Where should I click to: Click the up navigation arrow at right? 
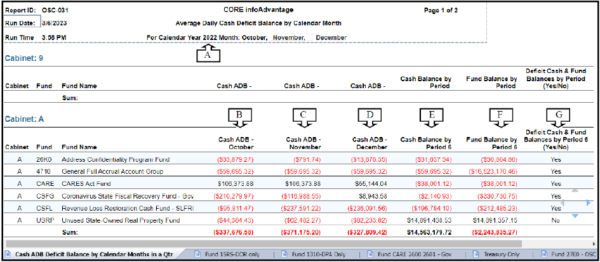575,190
